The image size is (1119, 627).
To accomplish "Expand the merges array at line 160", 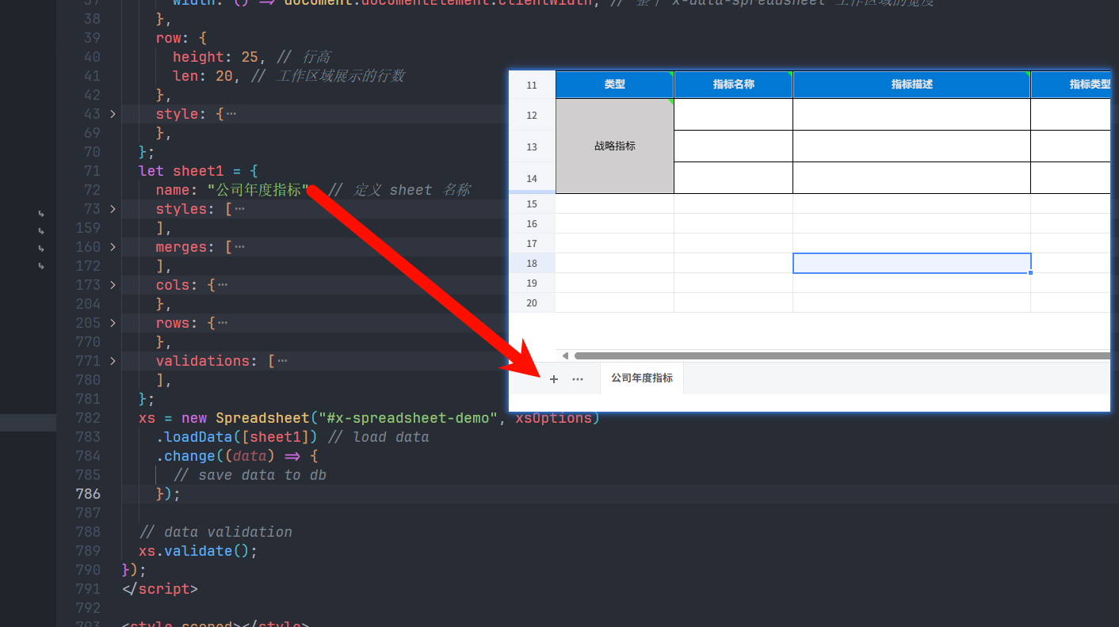I will pyautogui.click(x=113, y=246).
